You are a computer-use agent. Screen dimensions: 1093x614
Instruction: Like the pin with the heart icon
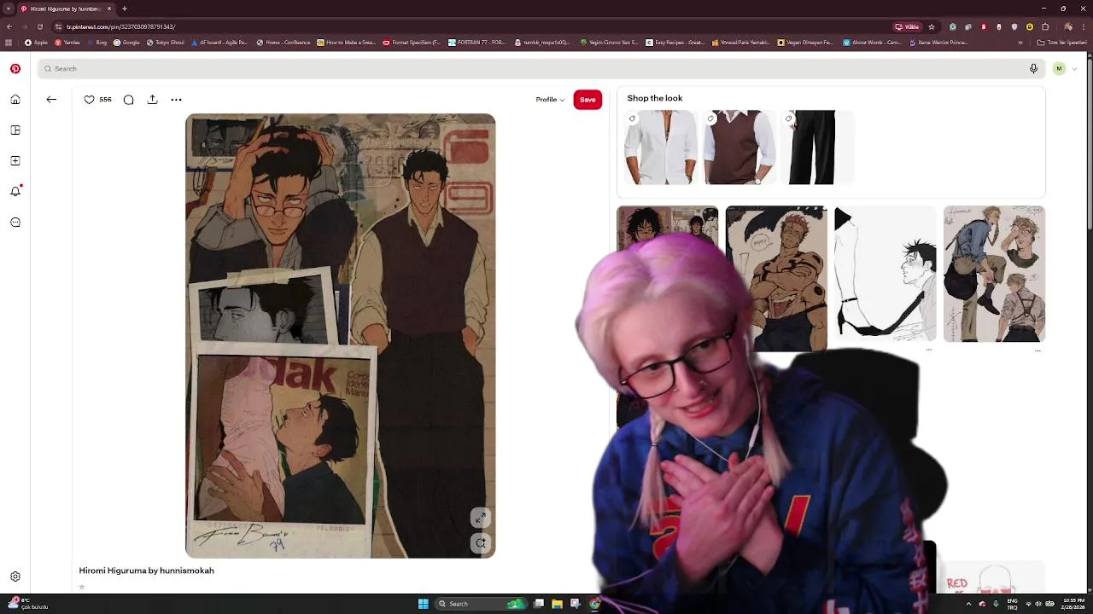point(89,100)
